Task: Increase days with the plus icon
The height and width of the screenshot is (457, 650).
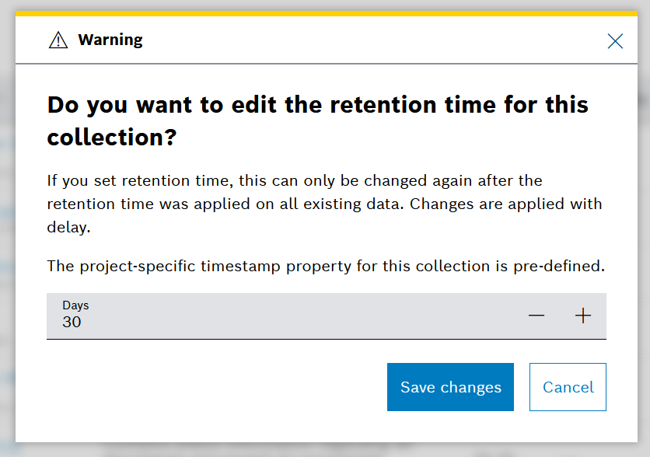Action: click(x=583, y=316)
